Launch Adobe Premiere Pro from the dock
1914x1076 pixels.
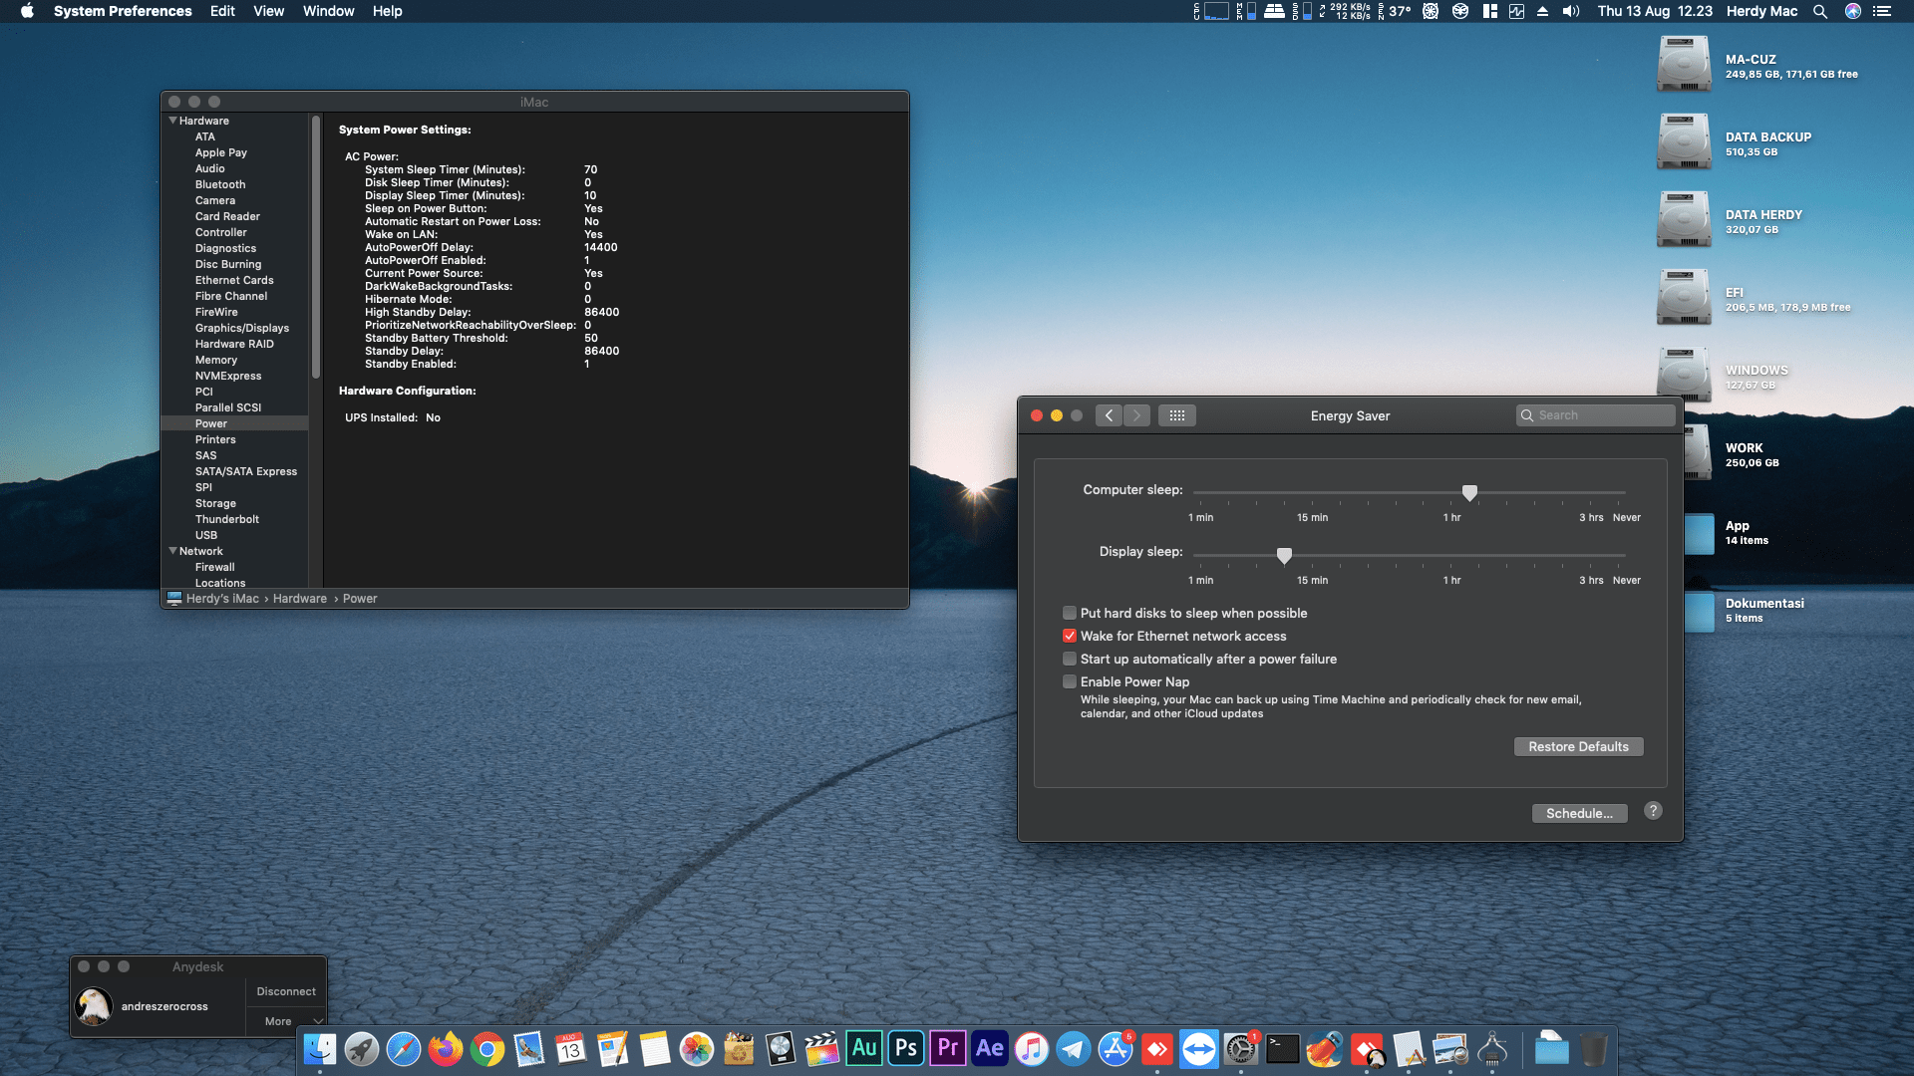point(948,1048)
